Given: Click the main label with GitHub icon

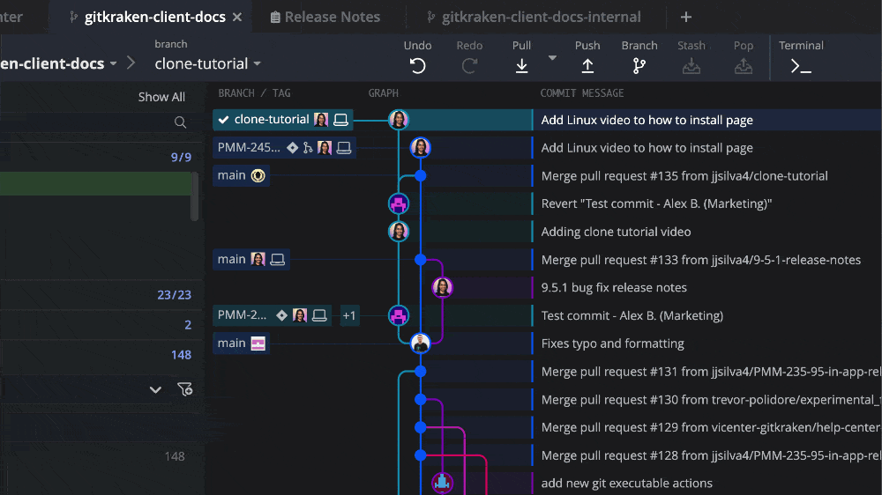Looking at the screenshot, I should [241, 175].
